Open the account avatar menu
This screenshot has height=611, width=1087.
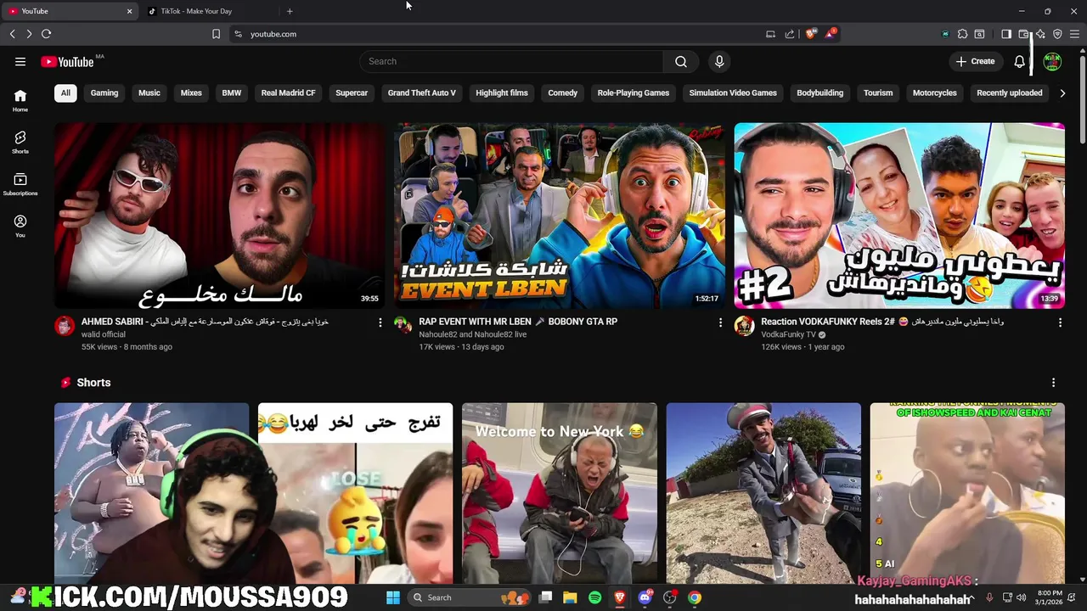(x=1052, y=61)
